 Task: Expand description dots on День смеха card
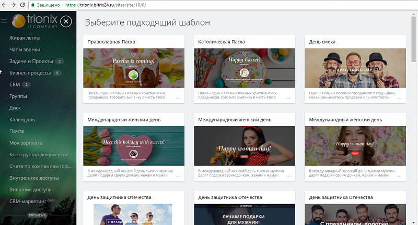[x=399, y=98]
